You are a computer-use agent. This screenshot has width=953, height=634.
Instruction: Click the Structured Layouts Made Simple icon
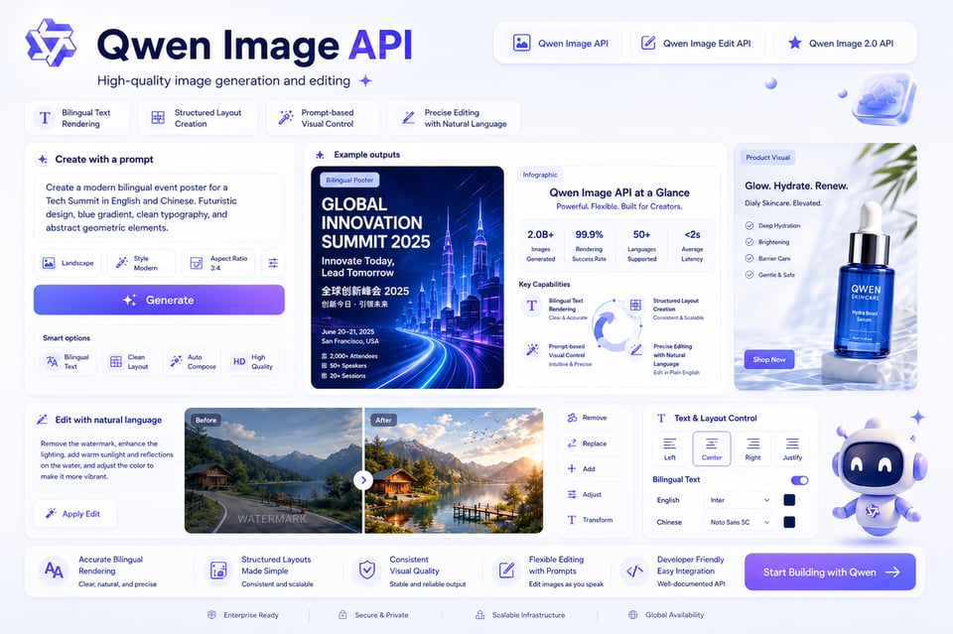tap(218, 571)
